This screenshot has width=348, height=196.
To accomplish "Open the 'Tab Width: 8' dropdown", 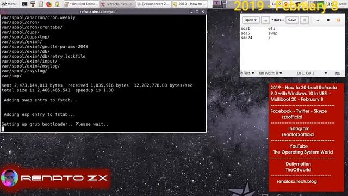I will (x=270, y=73).
